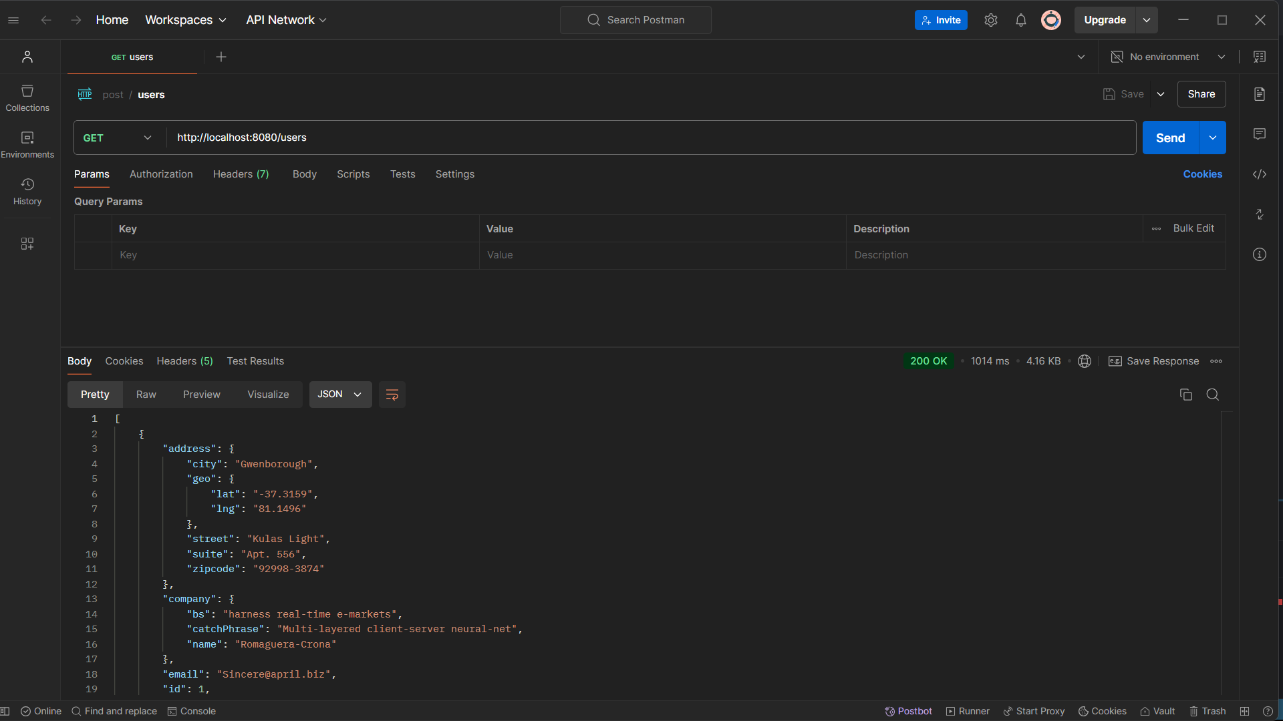Screen dimensions: 1283x721
Task: Enable the Raw response view
Action: 146,395
